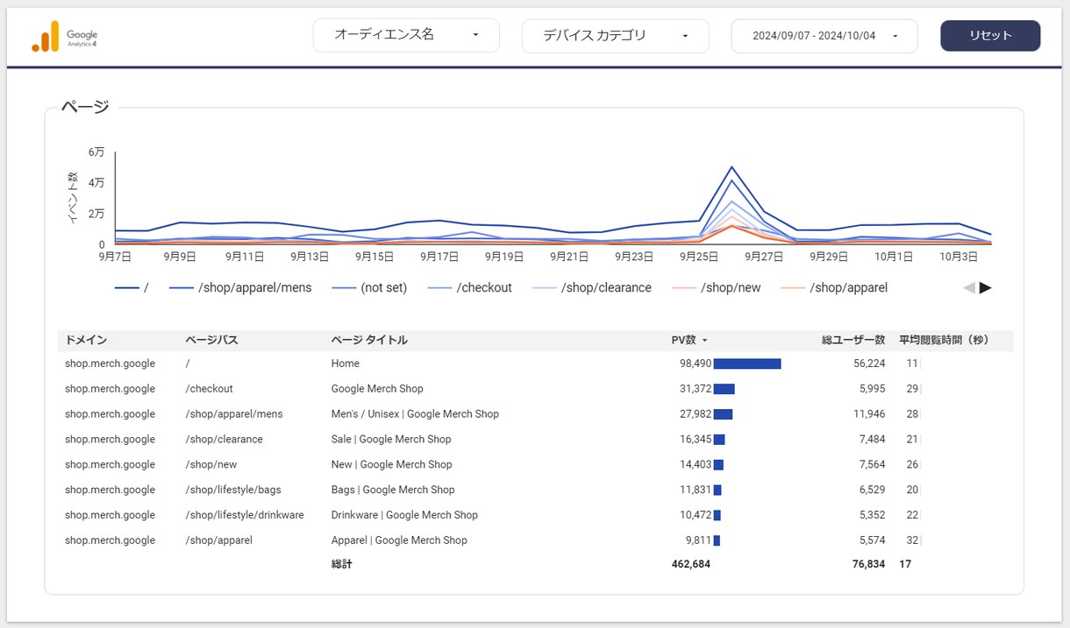Click the PV value 16,345
The height and width of the screenshot is (628, 1070).
695,440
